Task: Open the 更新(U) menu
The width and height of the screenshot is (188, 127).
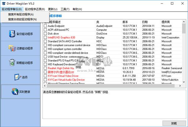Action: 53,9
